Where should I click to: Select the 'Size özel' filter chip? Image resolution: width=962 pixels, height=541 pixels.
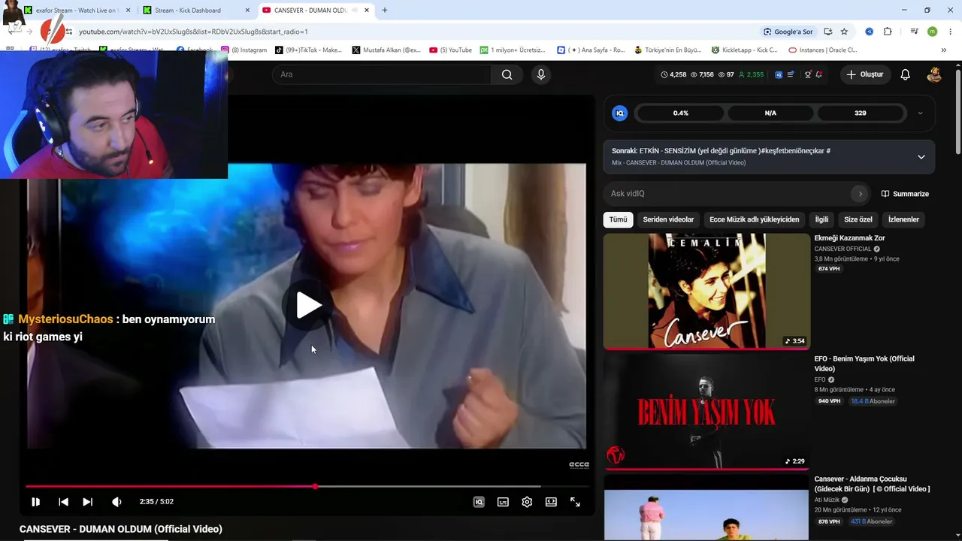(858, 219)
